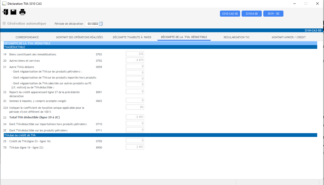Click line 19 immobilisations field showing 222
324x185 pixels.
135,54
